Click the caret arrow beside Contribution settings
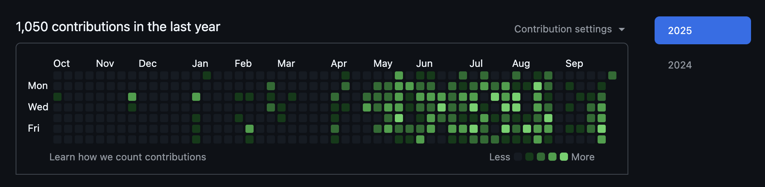The height and width of the screenshot is (187, 765). (621, 30)
